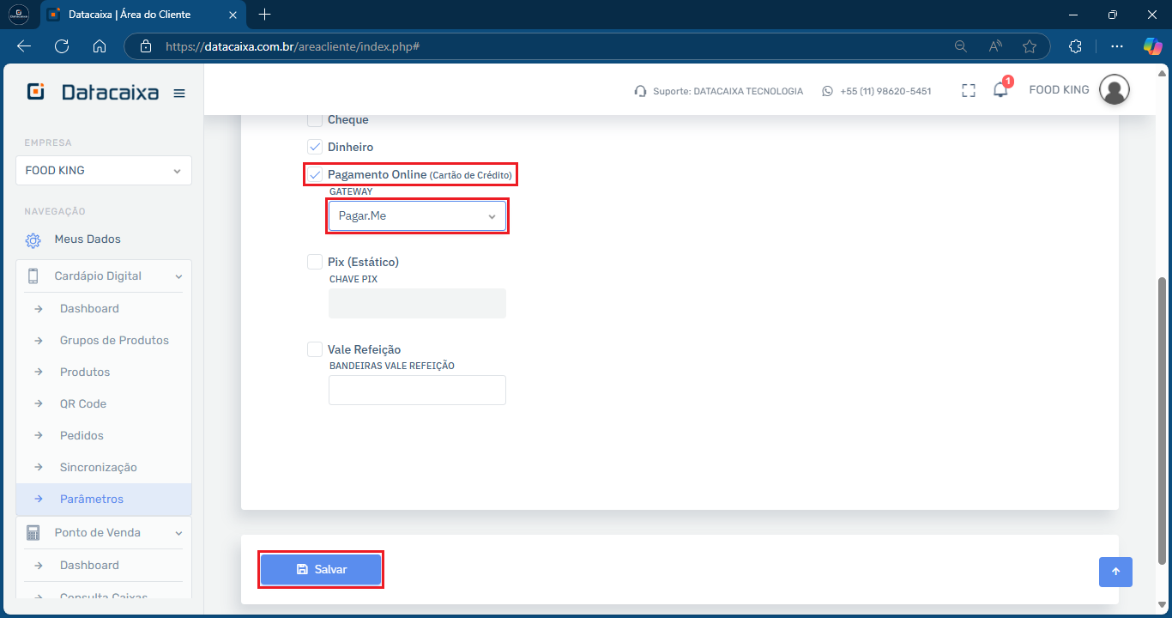Check the Vale Refeição option
Screen dimensions: 1172x618
pos(315,349)
